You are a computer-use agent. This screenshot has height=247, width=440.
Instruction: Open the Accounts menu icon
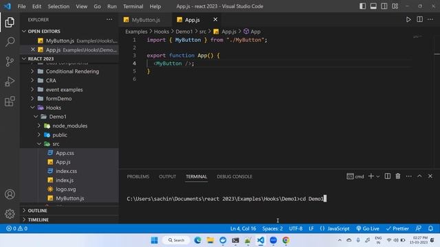10,194
